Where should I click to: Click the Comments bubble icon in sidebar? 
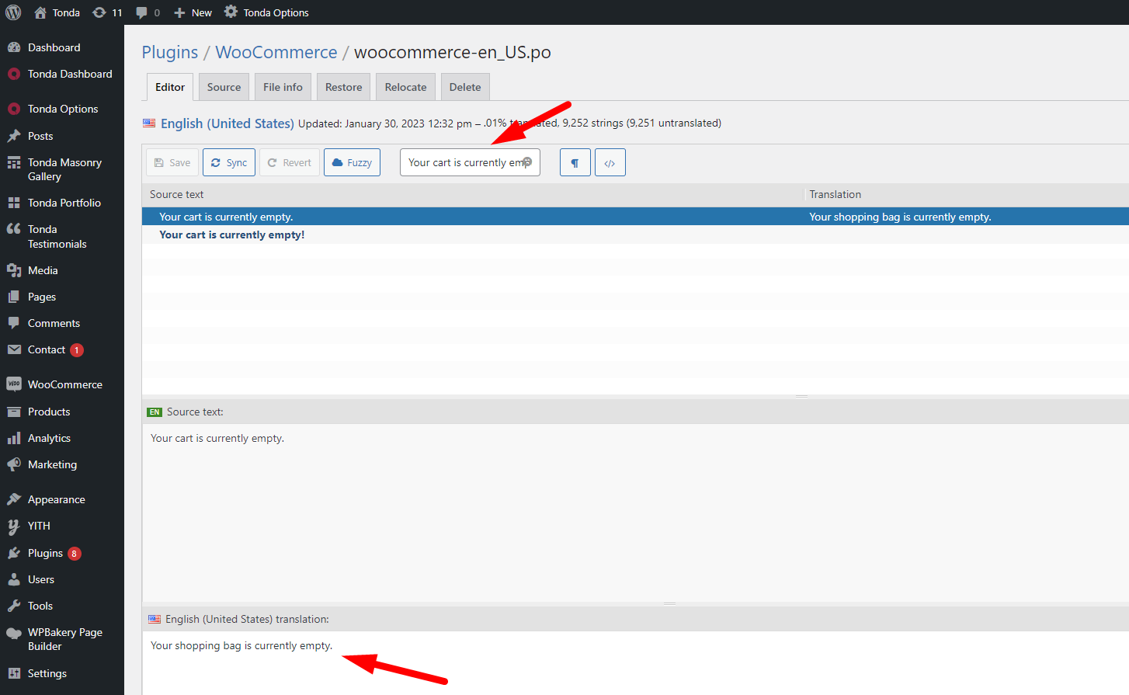pyautogui.click(x=14, y=323)
